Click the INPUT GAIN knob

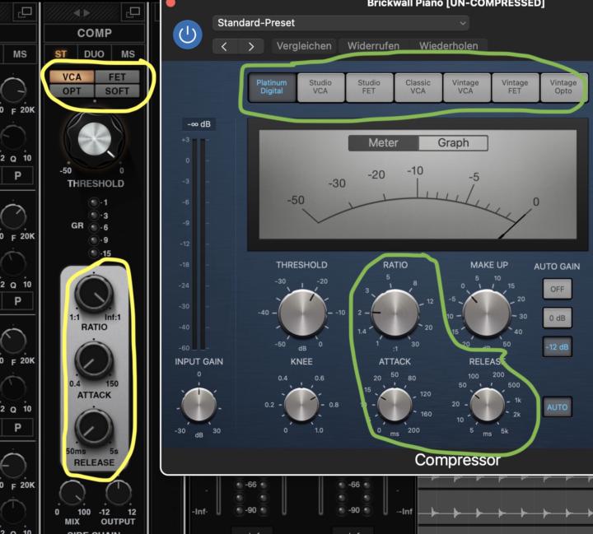point(199,405)
